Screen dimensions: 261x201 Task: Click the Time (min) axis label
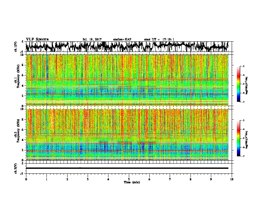pos(132,182)
